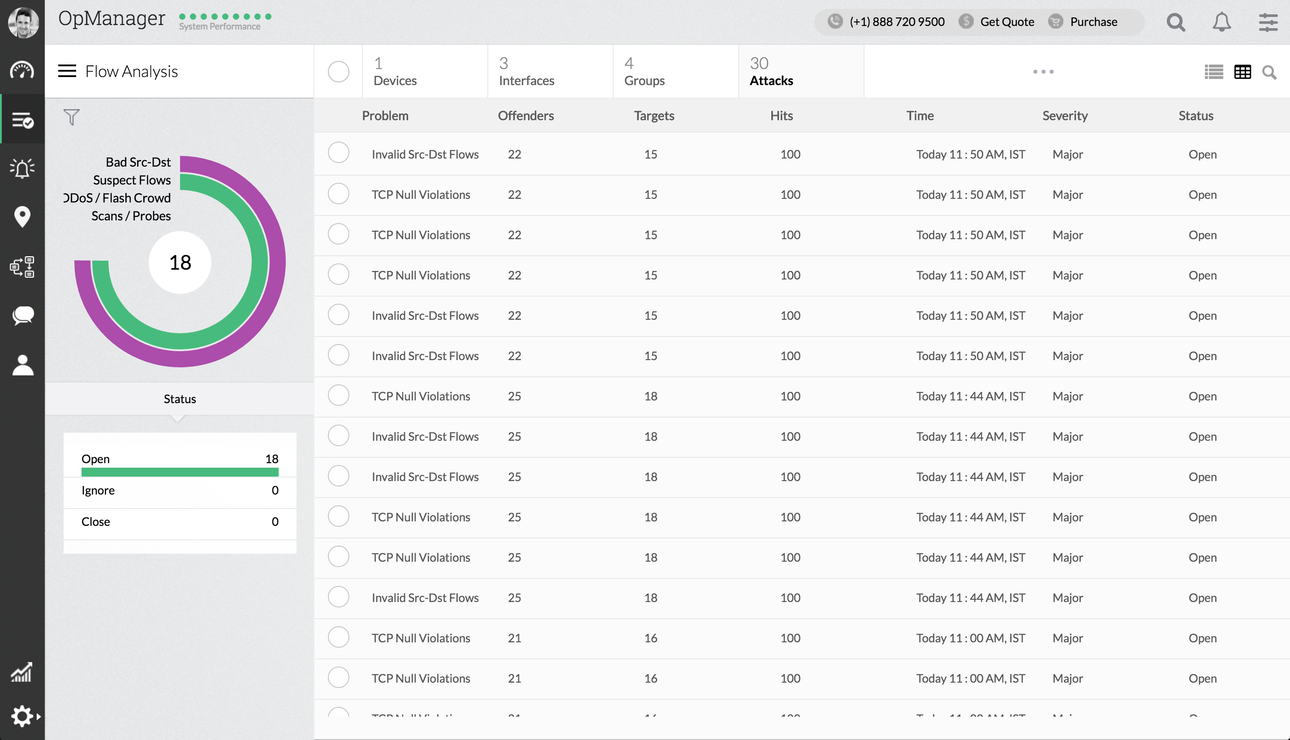Open the dashboard speedometer icon in sidebar

click(22, 70)
